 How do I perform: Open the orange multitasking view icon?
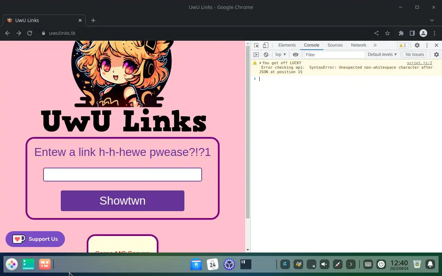click(x=45, y=265)
